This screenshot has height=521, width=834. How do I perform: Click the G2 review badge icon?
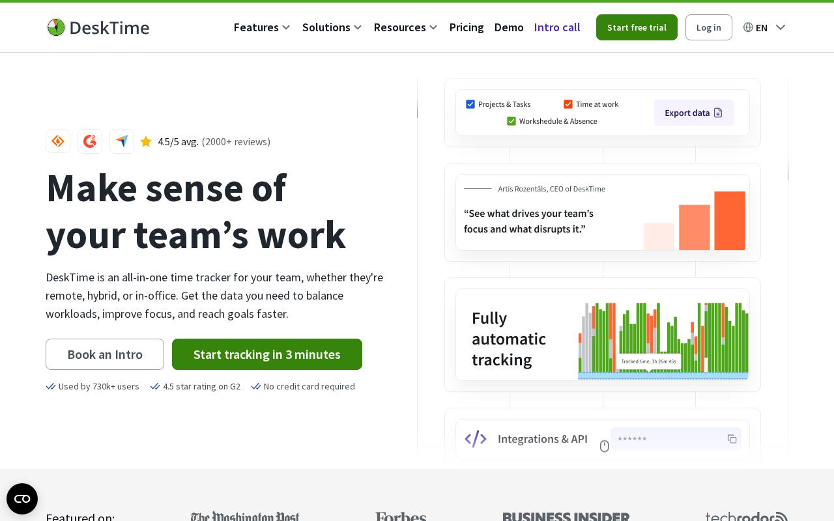click(90, 141)
